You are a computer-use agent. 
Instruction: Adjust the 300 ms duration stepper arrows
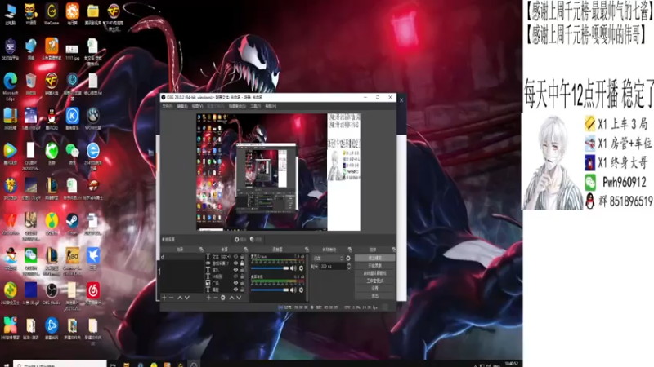point(349,266)
